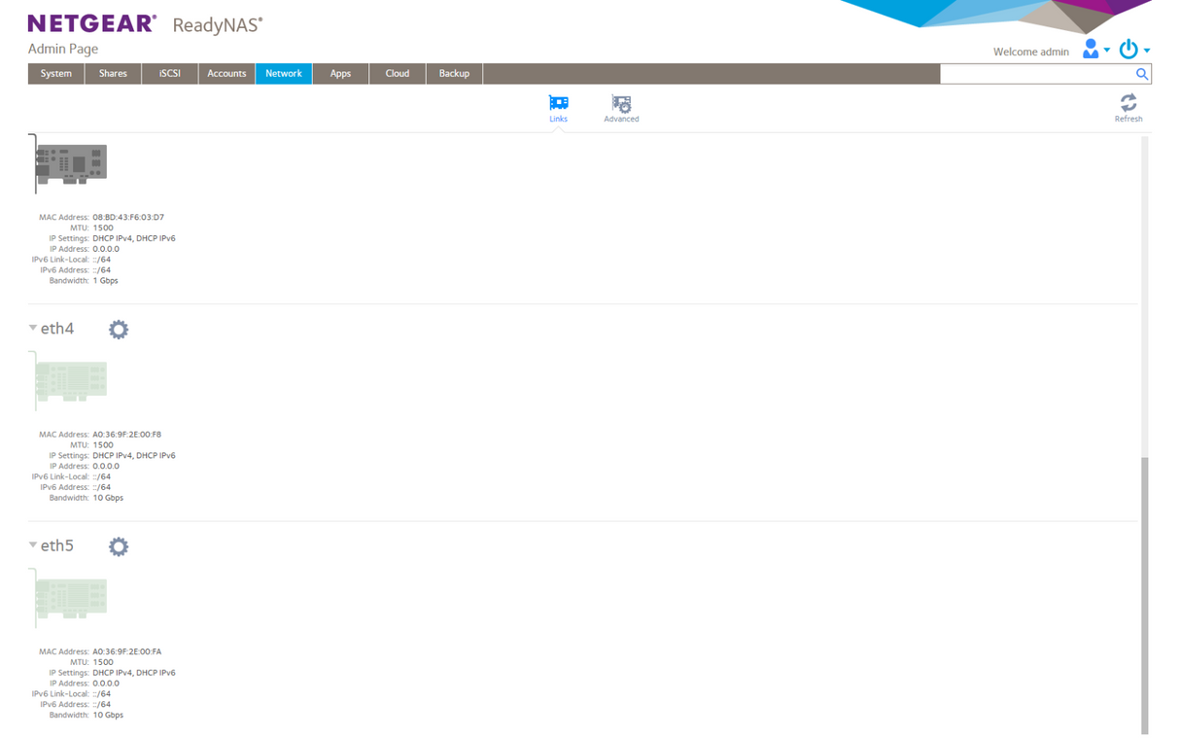Go to the iSCSI tab
This screenshot has height=738, width=1180.
(170, 74)
